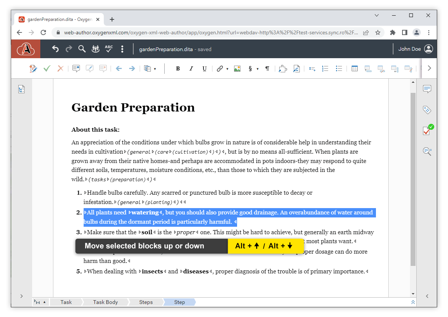This screenshot has height=317, width=448.
Task: Click the 'Garden Preparation' title
Action: click(x=133, y=107)
